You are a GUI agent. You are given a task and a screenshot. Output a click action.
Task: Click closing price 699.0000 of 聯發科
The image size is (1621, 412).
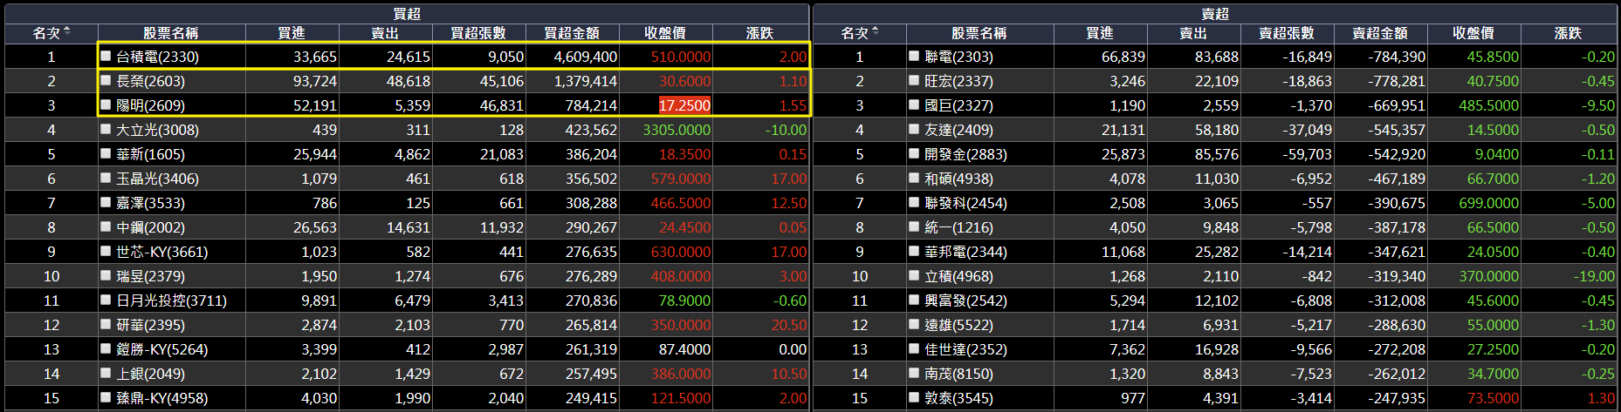1489,203
